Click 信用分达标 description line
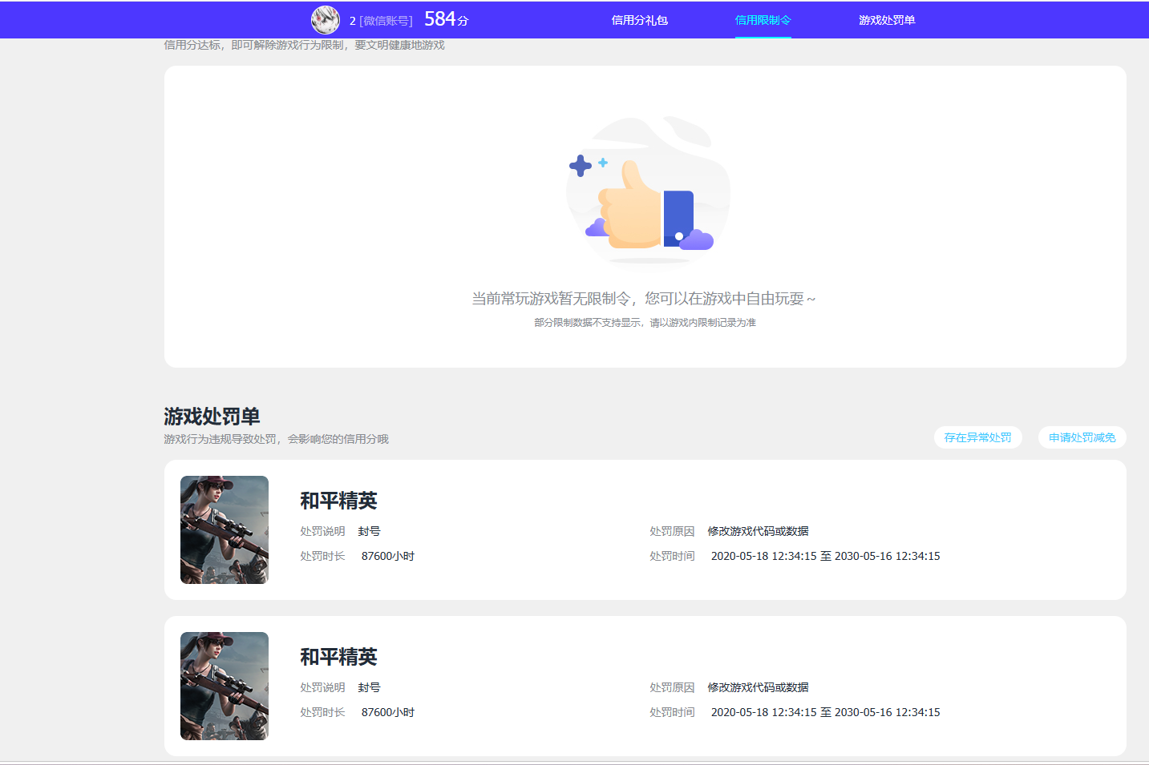 (305, 45)
